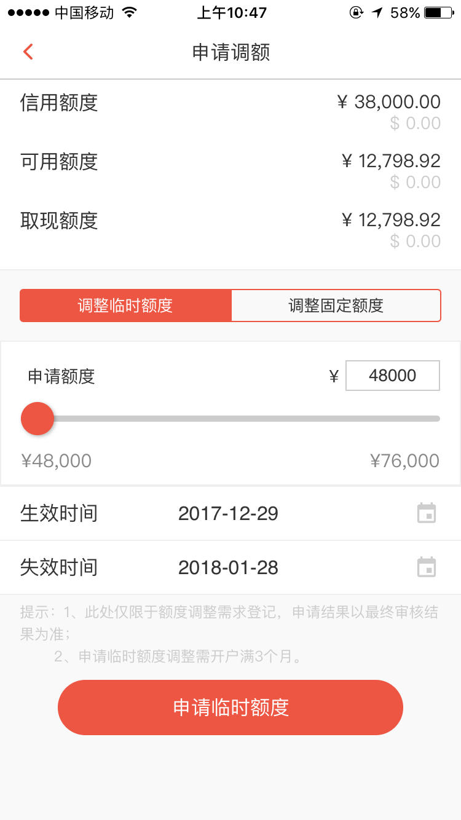The height and width of the screenshot is (820, 461).
Task: Tap the battery icon in status bar
Action: pos(441,12)
